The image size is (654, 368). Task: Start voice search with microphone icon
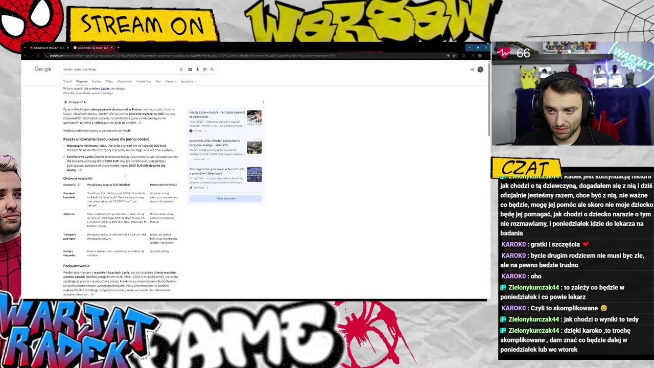[x=197, y=70]
